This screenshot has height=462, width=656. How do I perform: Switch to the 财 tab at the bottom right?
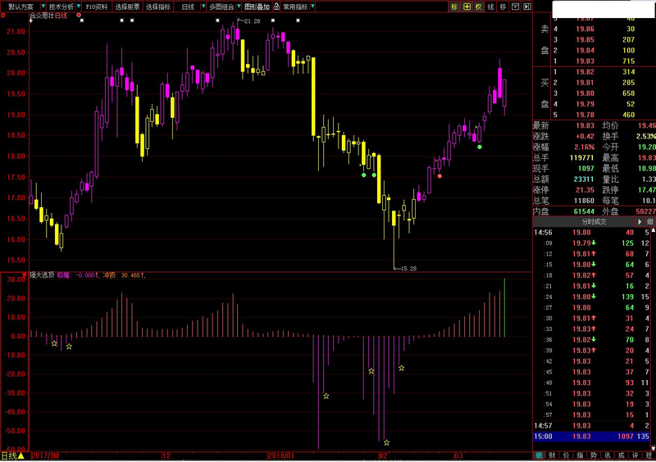coord(552,455)
